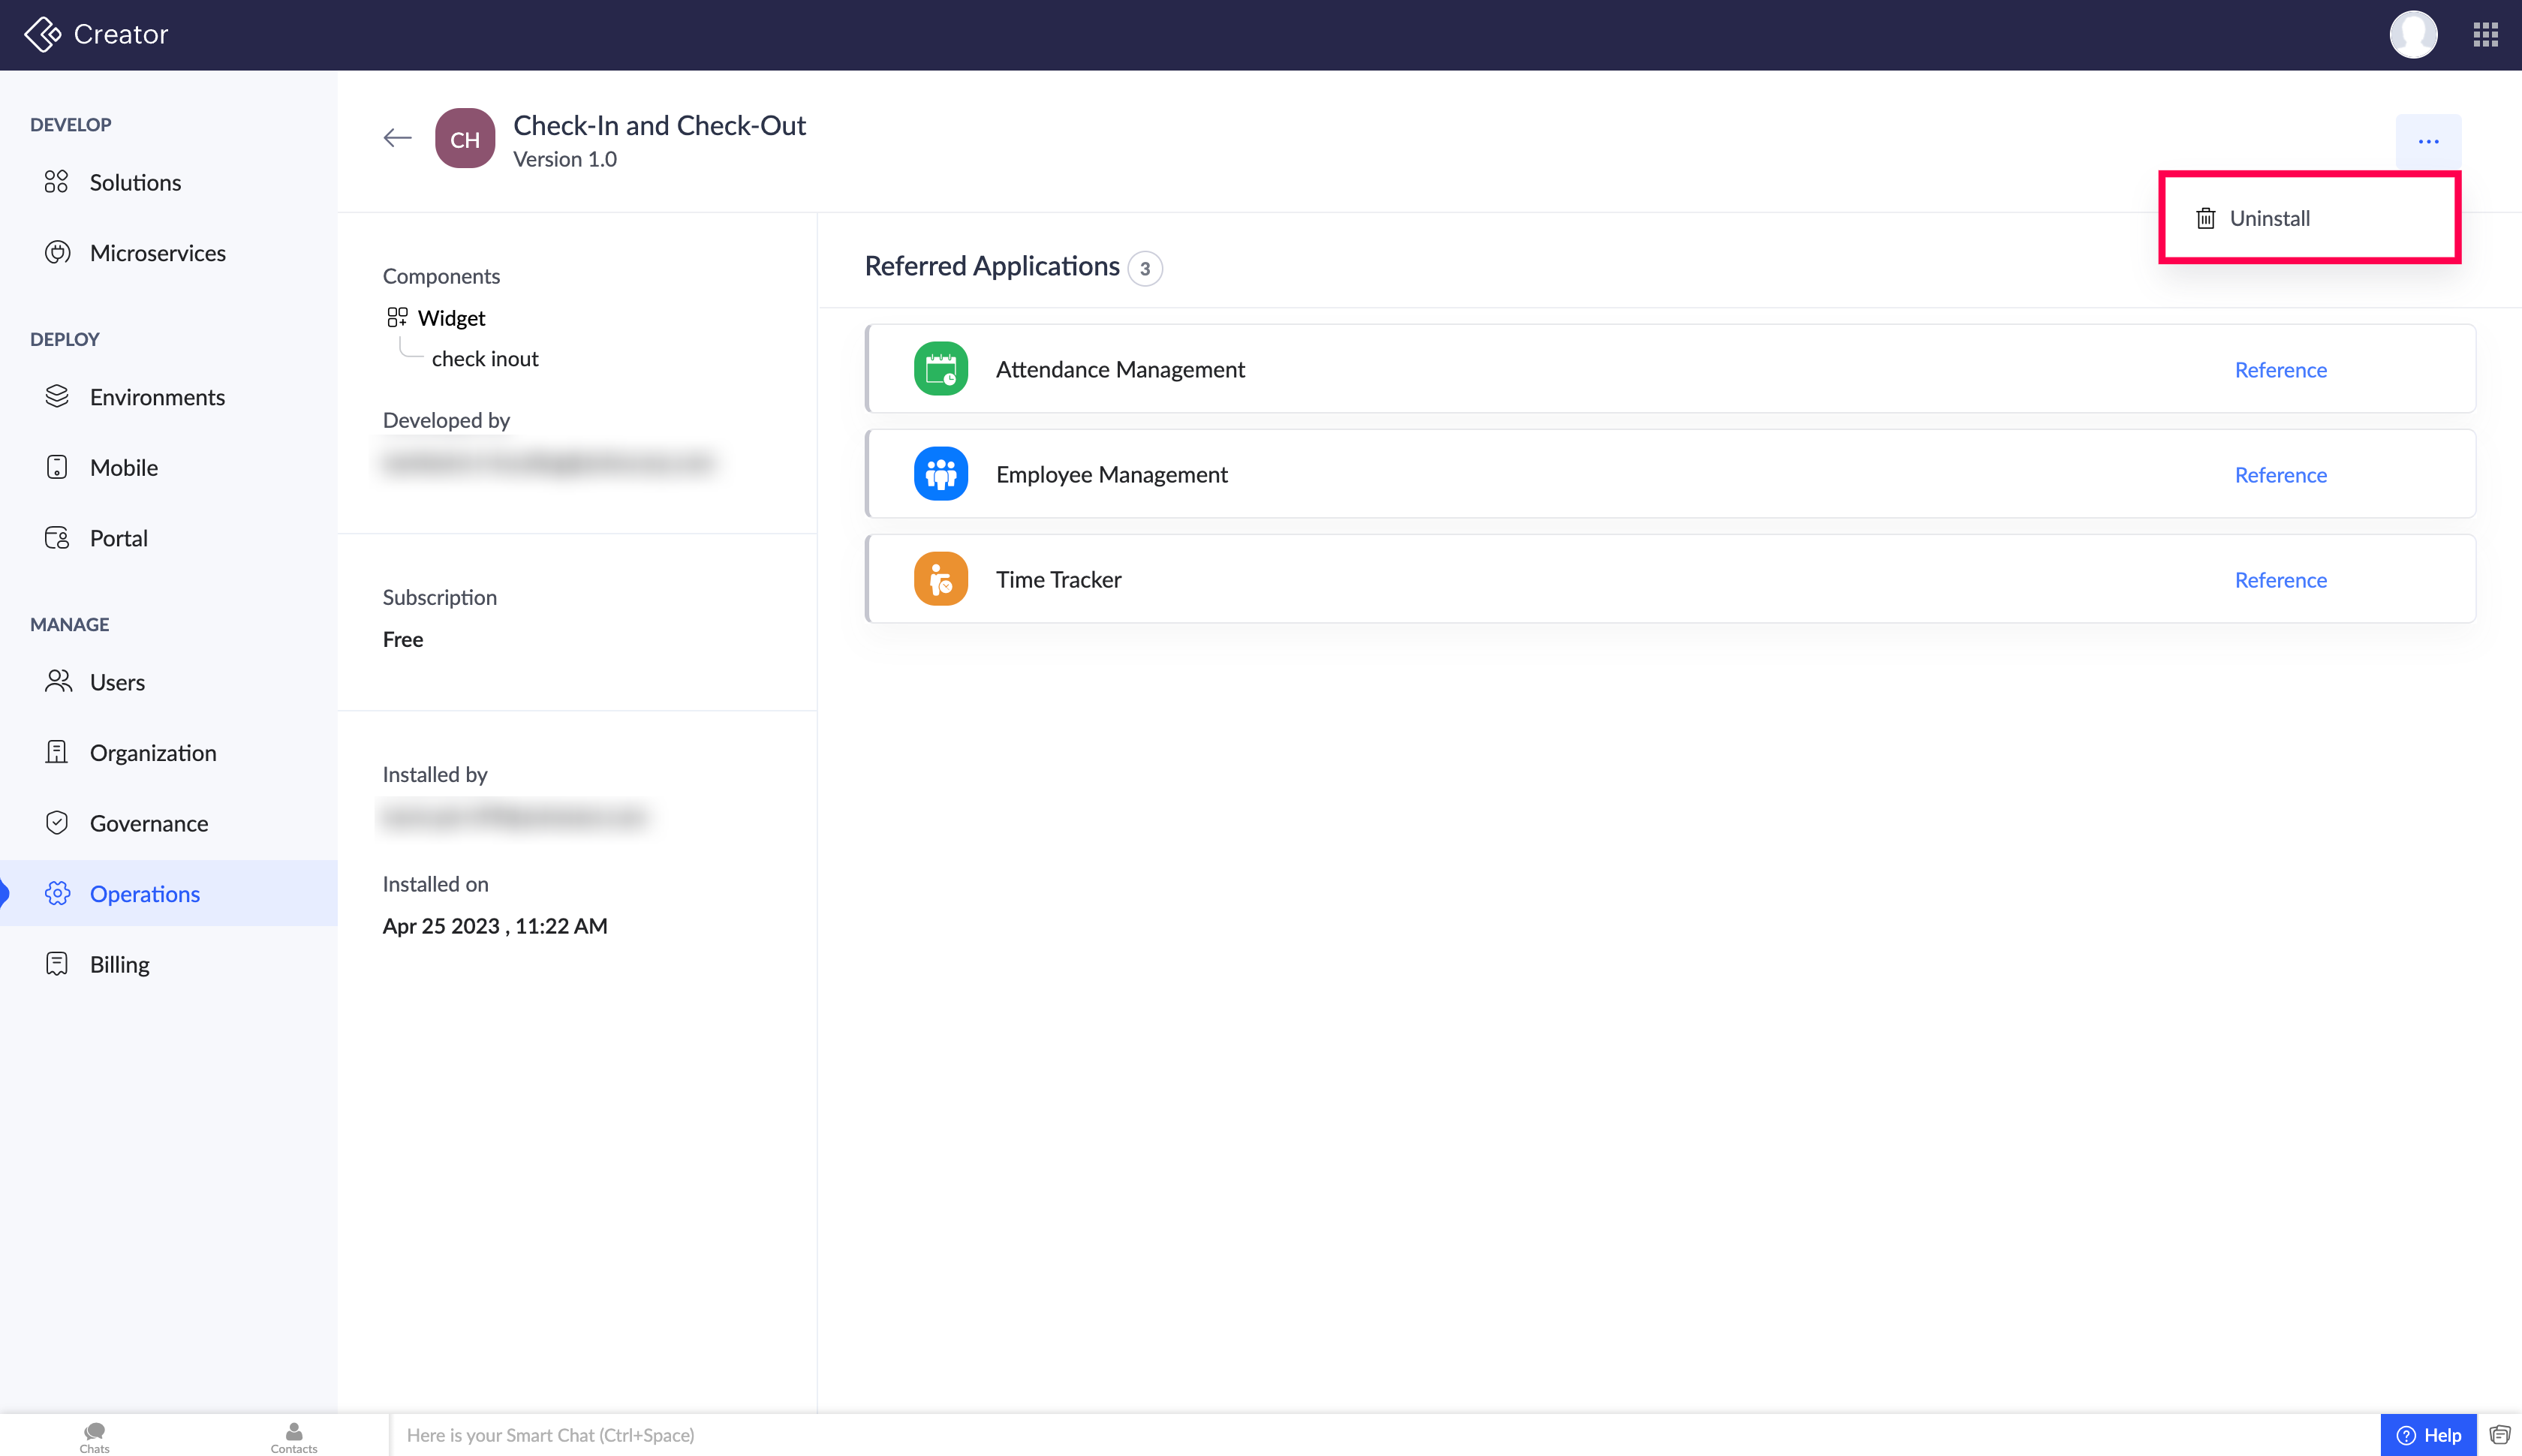Click the Chats icon in bottom bar
The image size is (2522, 1456).
click(94, 1436)
